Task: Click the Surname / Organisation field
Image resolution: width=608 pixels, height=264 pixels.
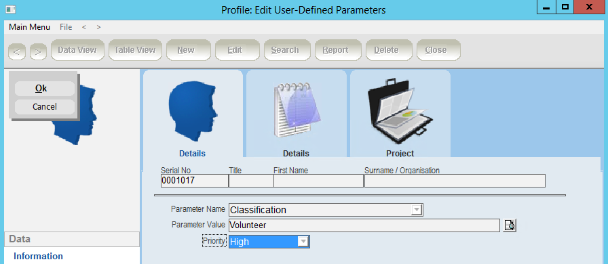Action: (455, 181)
